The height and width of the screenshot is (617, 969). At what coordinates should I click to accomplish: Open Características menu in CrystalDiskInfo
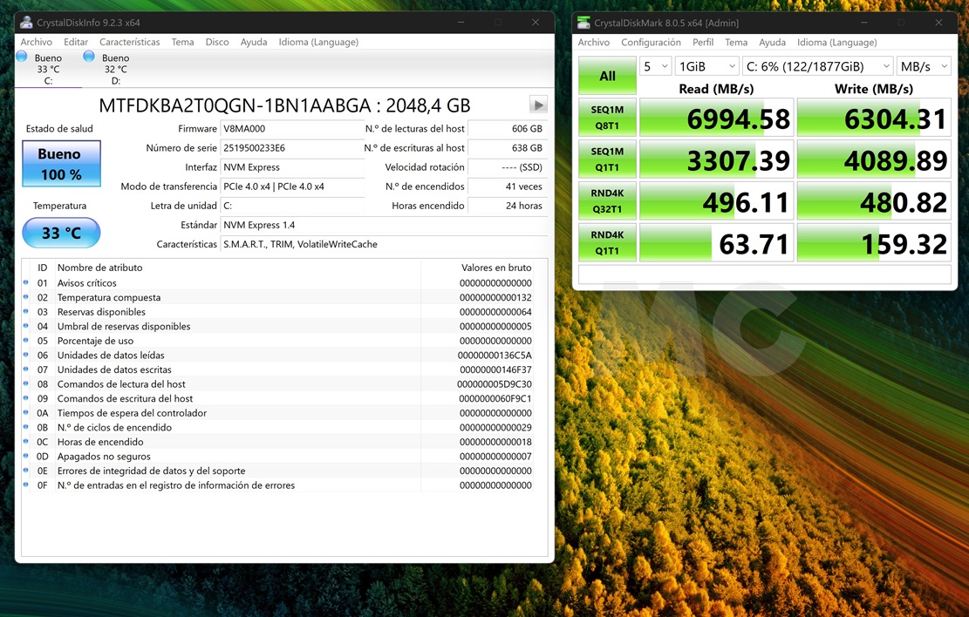click(129, 42)
